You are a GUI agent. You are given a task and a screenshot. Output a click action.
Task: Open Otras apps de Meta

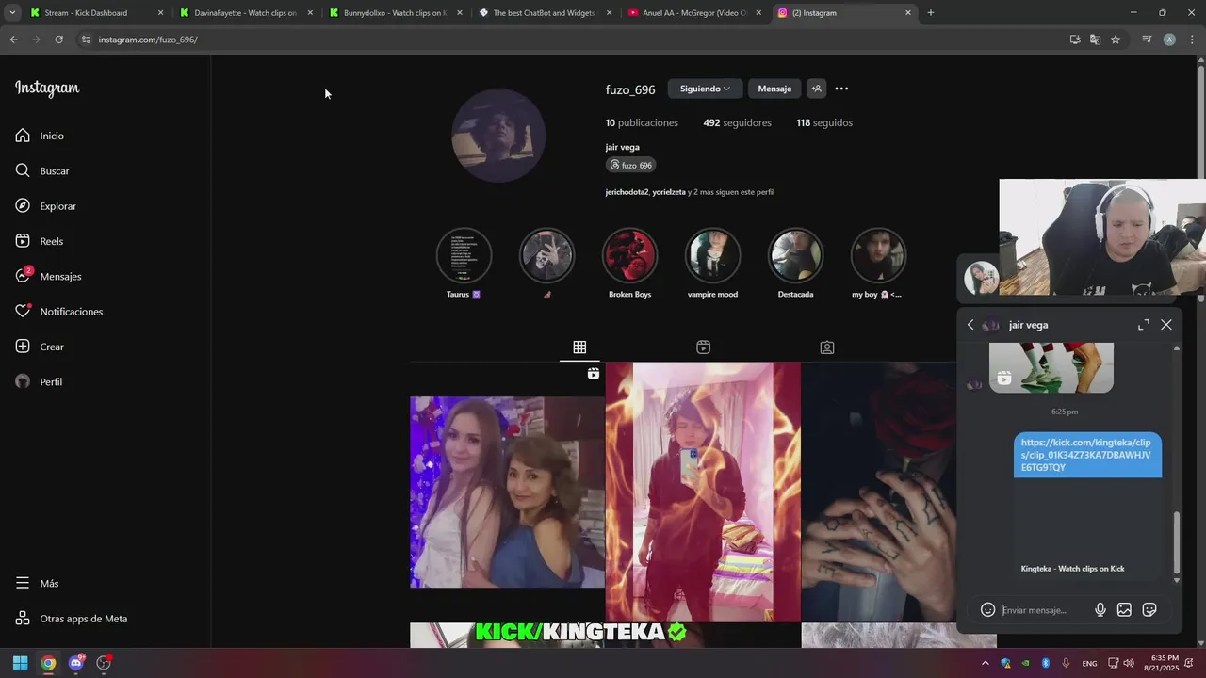tap(71, 619)
